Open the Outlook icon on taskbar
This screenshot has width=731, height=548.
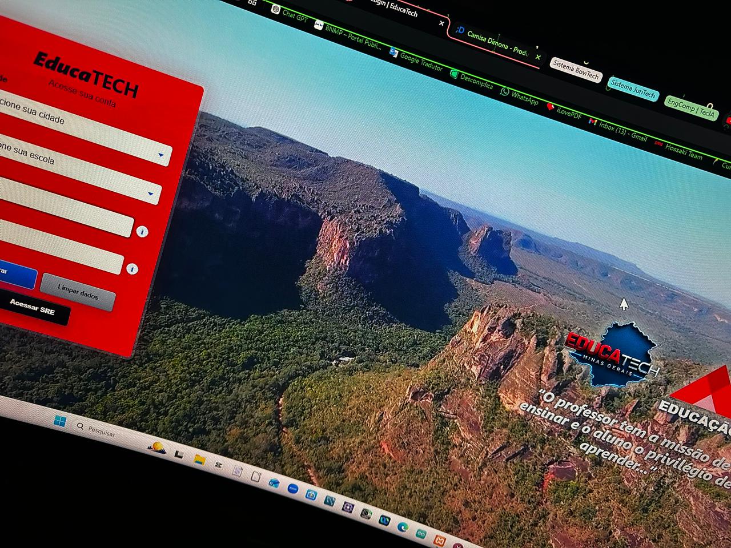click(x=274, y=483)
